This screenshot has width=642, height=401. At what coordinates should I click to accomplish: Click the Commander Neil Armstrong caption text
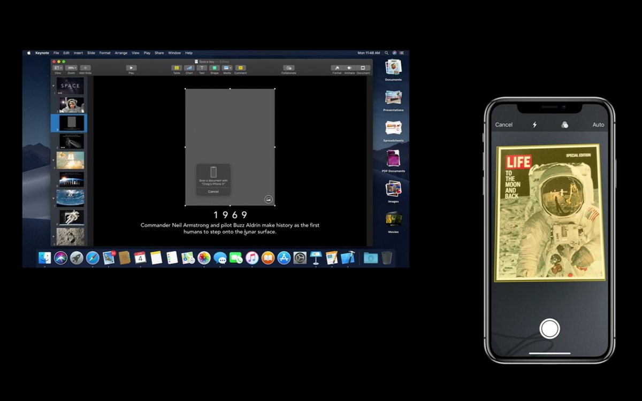click(230, 228)
